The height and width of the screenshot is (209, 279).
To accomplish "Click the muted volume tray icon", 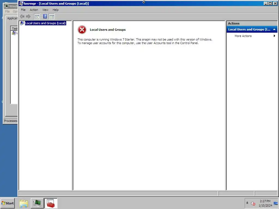I will [253, 203].
